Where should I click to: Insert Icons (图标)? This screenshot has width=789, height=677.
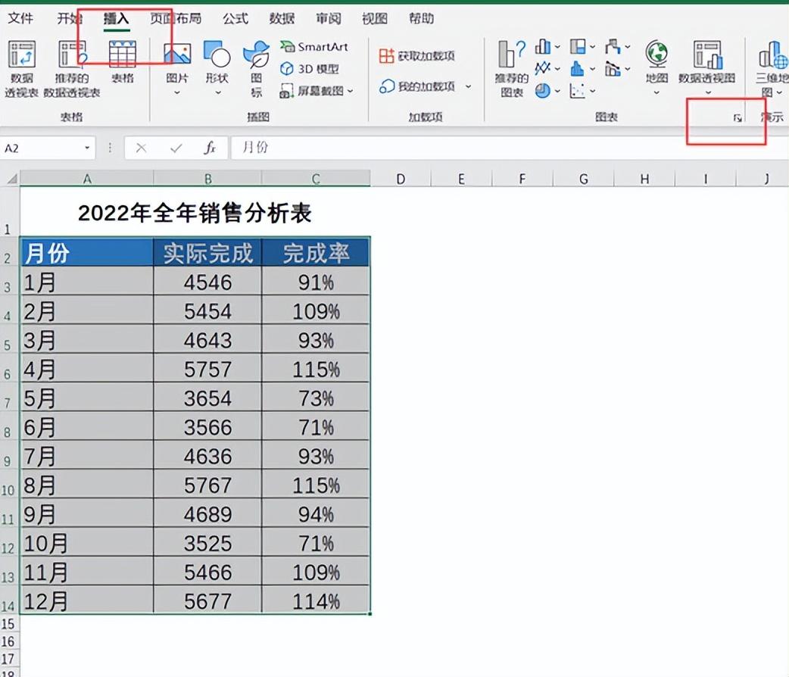click(x=257, y=69)
